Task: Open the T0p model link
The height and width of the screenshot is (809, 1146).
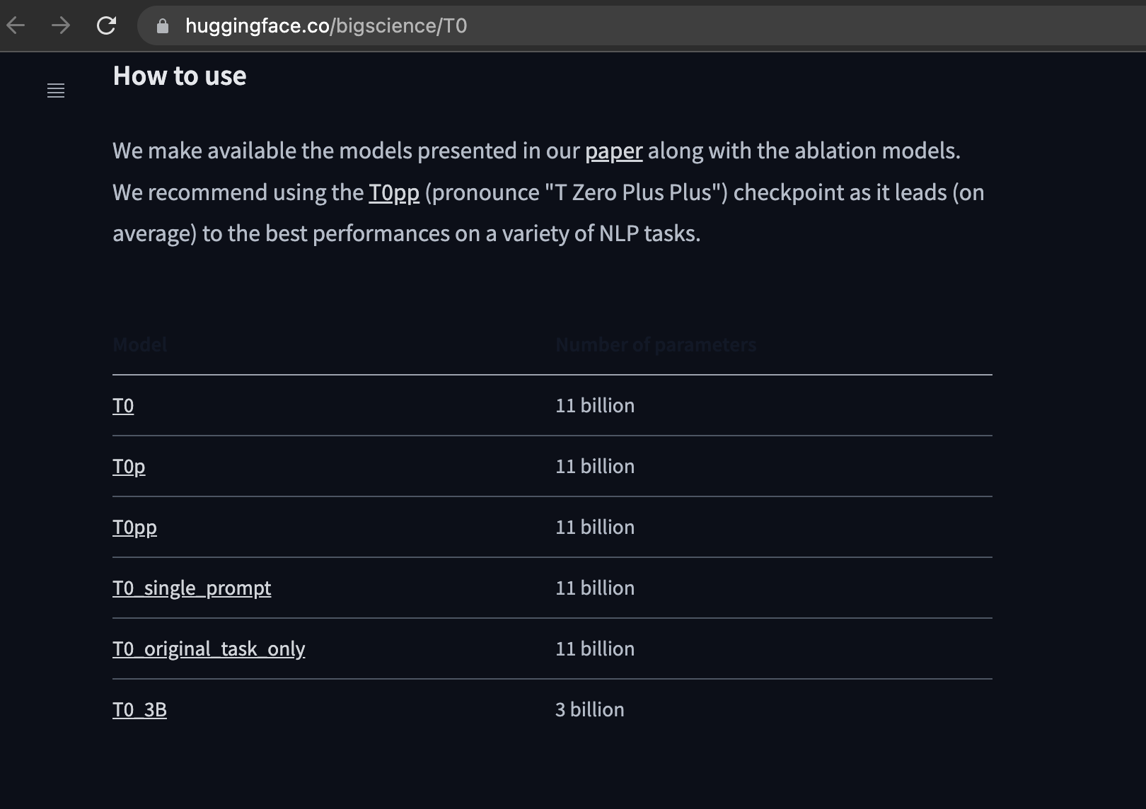Action: coord(129,466)
